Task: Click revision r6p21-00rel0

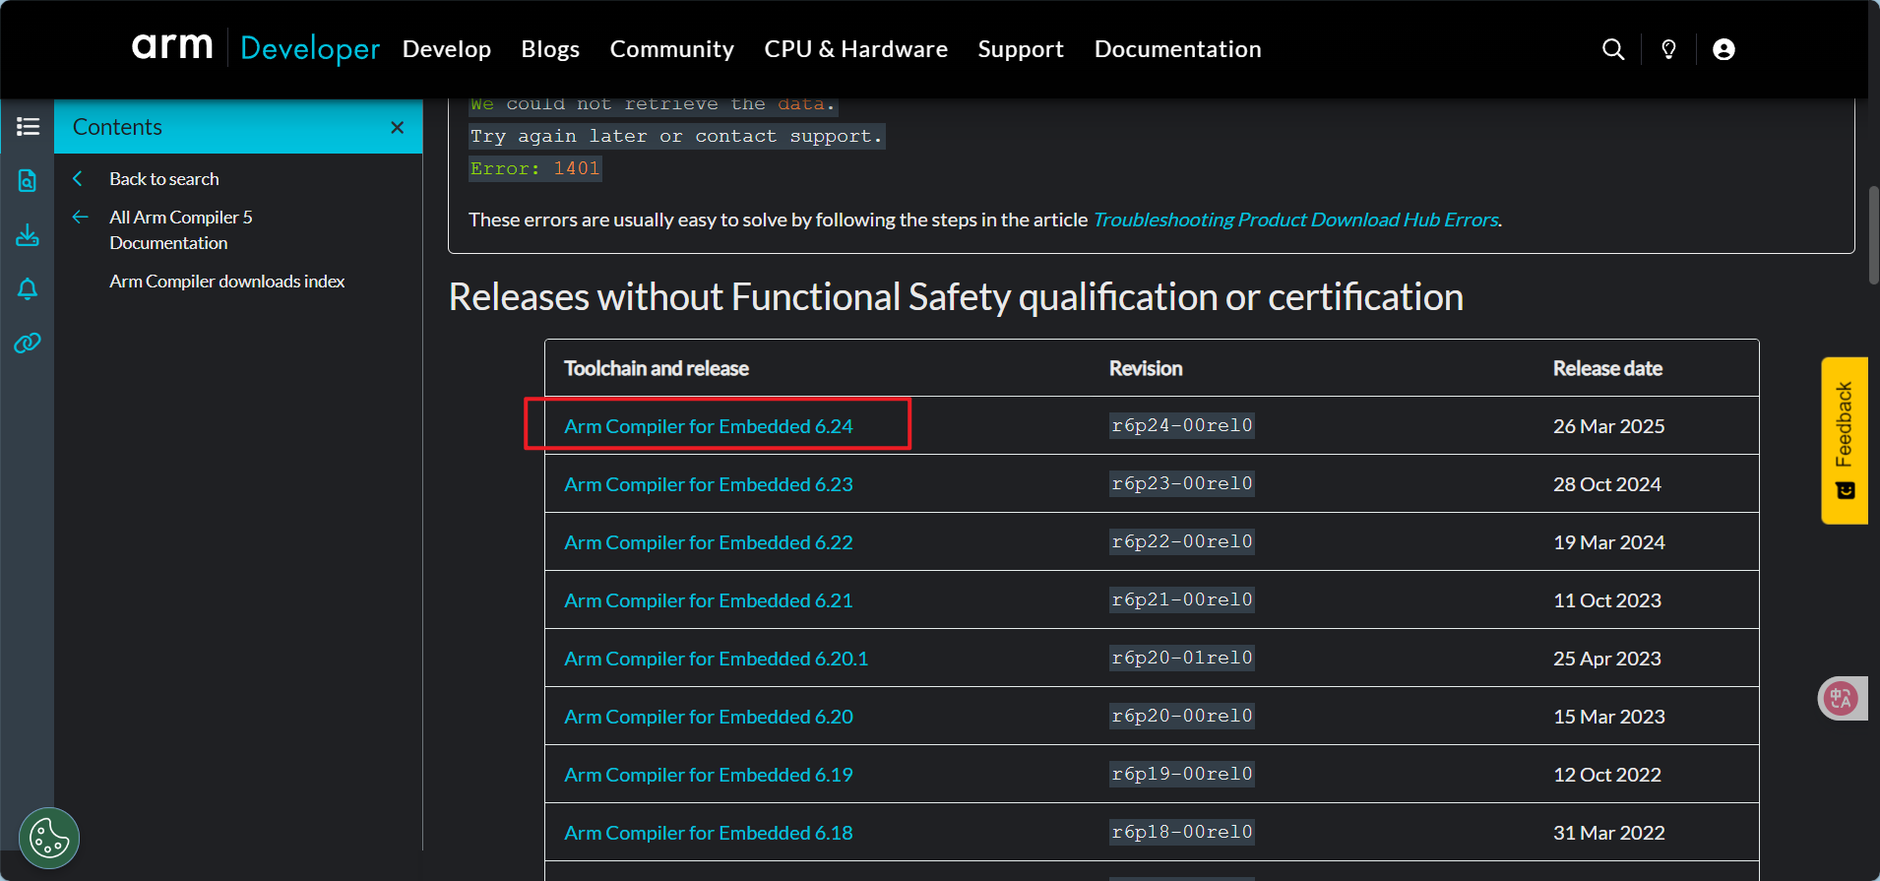Action: tap(1182, 599)
